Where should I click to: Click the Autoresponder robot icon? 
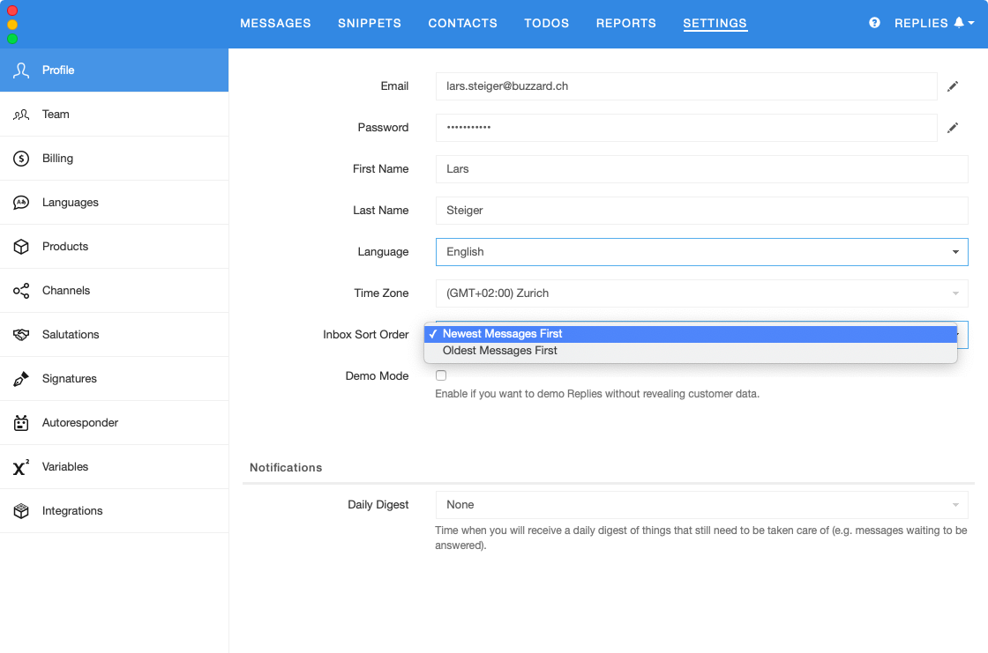click(21, 423)
